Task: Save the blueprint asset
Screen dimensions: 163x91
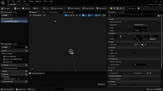Action: pos(17,8)
